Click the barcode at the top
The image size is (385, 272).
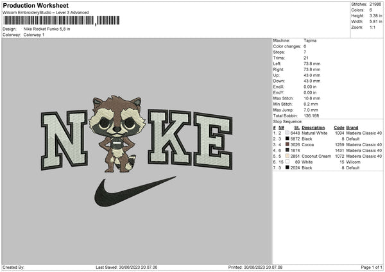point(62,21)
